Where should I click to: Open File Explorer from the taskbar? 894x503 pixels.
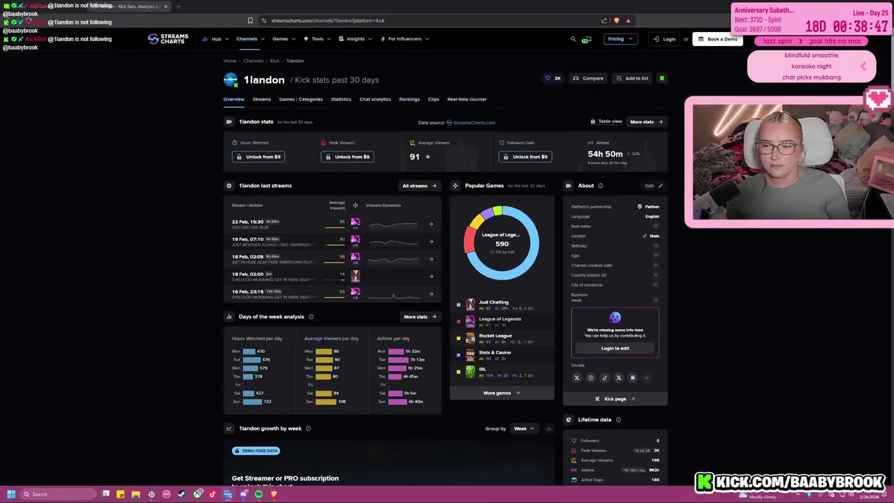(135, 494)
